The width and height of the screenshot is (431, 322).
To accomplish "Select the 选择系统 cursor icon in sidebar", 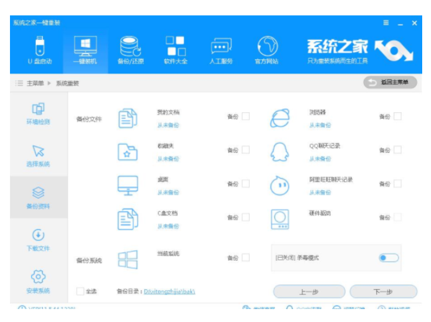I will (38, 151).
